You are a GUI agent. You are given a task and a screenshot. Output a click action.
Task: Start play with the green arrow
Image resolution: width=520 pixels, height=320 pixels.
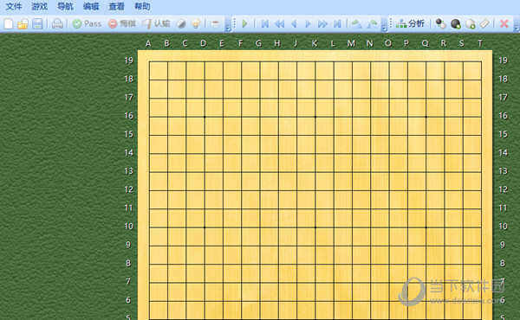pyautogui.click(x=244, y=24)
